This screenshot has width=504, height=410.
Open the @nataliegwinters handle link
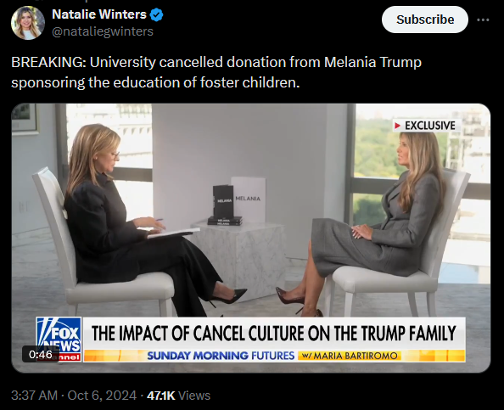pos(103,31)
